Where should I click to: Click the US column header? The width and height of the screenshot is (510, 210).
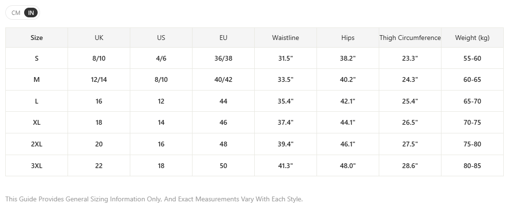(161, 38)
